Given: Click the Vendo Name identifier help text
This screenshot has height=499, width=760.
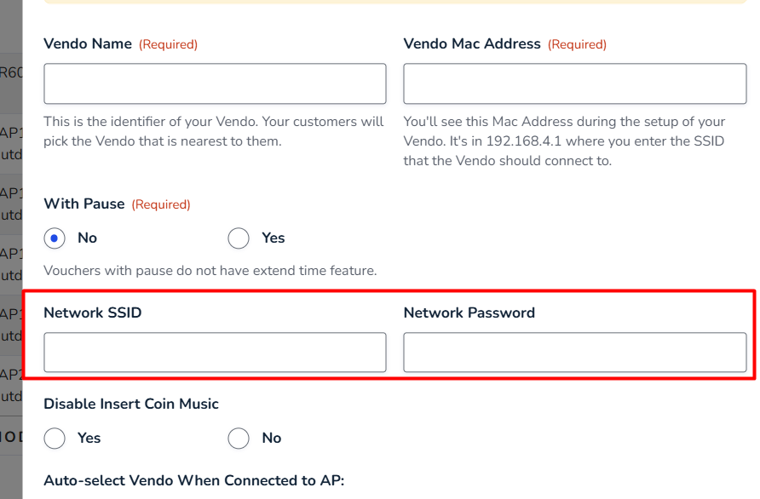Looking at the screenshot, I should (214, 131).
